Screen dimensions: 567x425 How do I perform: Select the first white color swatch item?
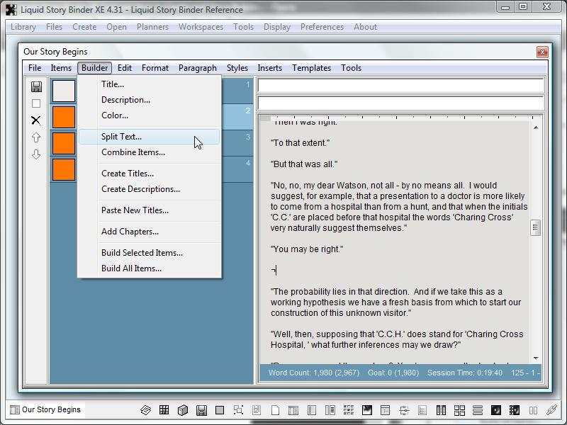pyautogui.click(x=64, y=90)
